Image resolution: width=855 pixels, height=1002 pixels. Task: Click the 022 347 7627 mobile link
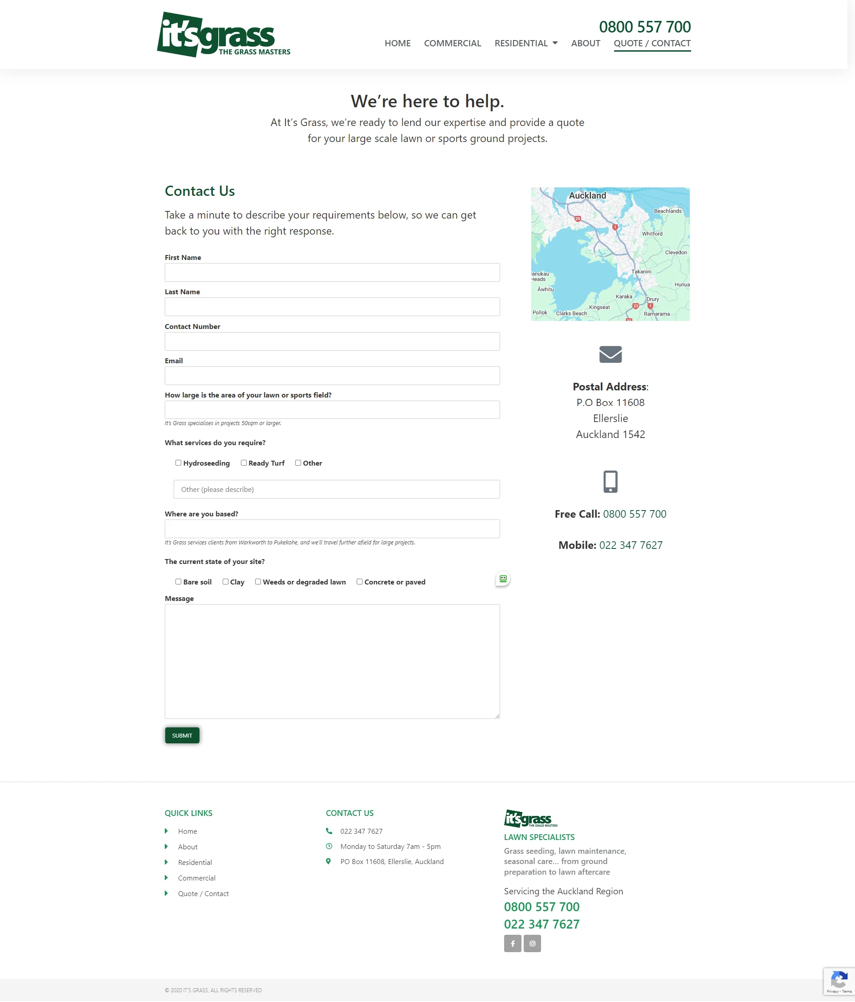[x=631, y=545]
